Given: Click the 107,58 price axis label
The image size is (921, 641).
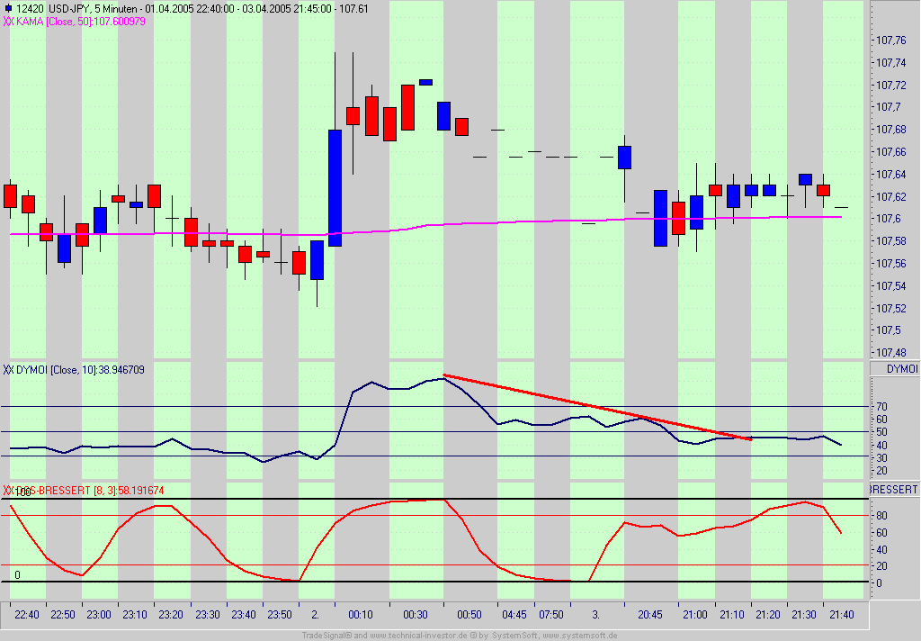Looking at the screenshot, I should 891,241.
